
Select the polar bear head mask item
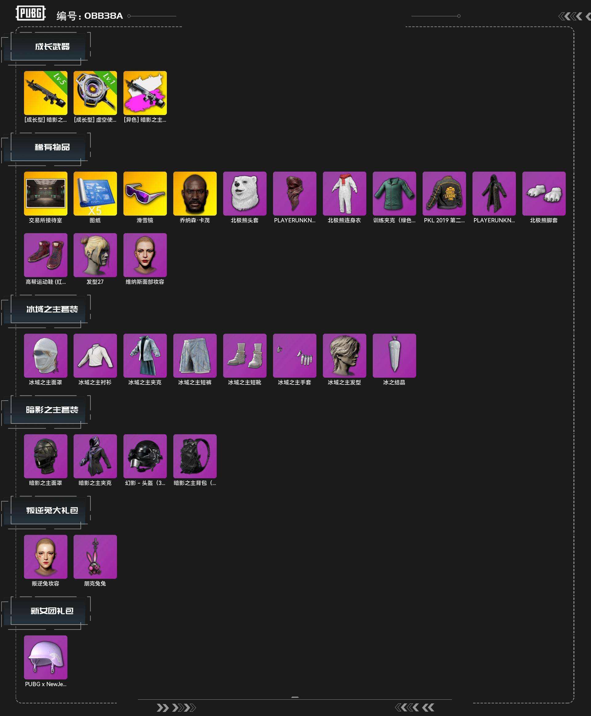(244, 193)
